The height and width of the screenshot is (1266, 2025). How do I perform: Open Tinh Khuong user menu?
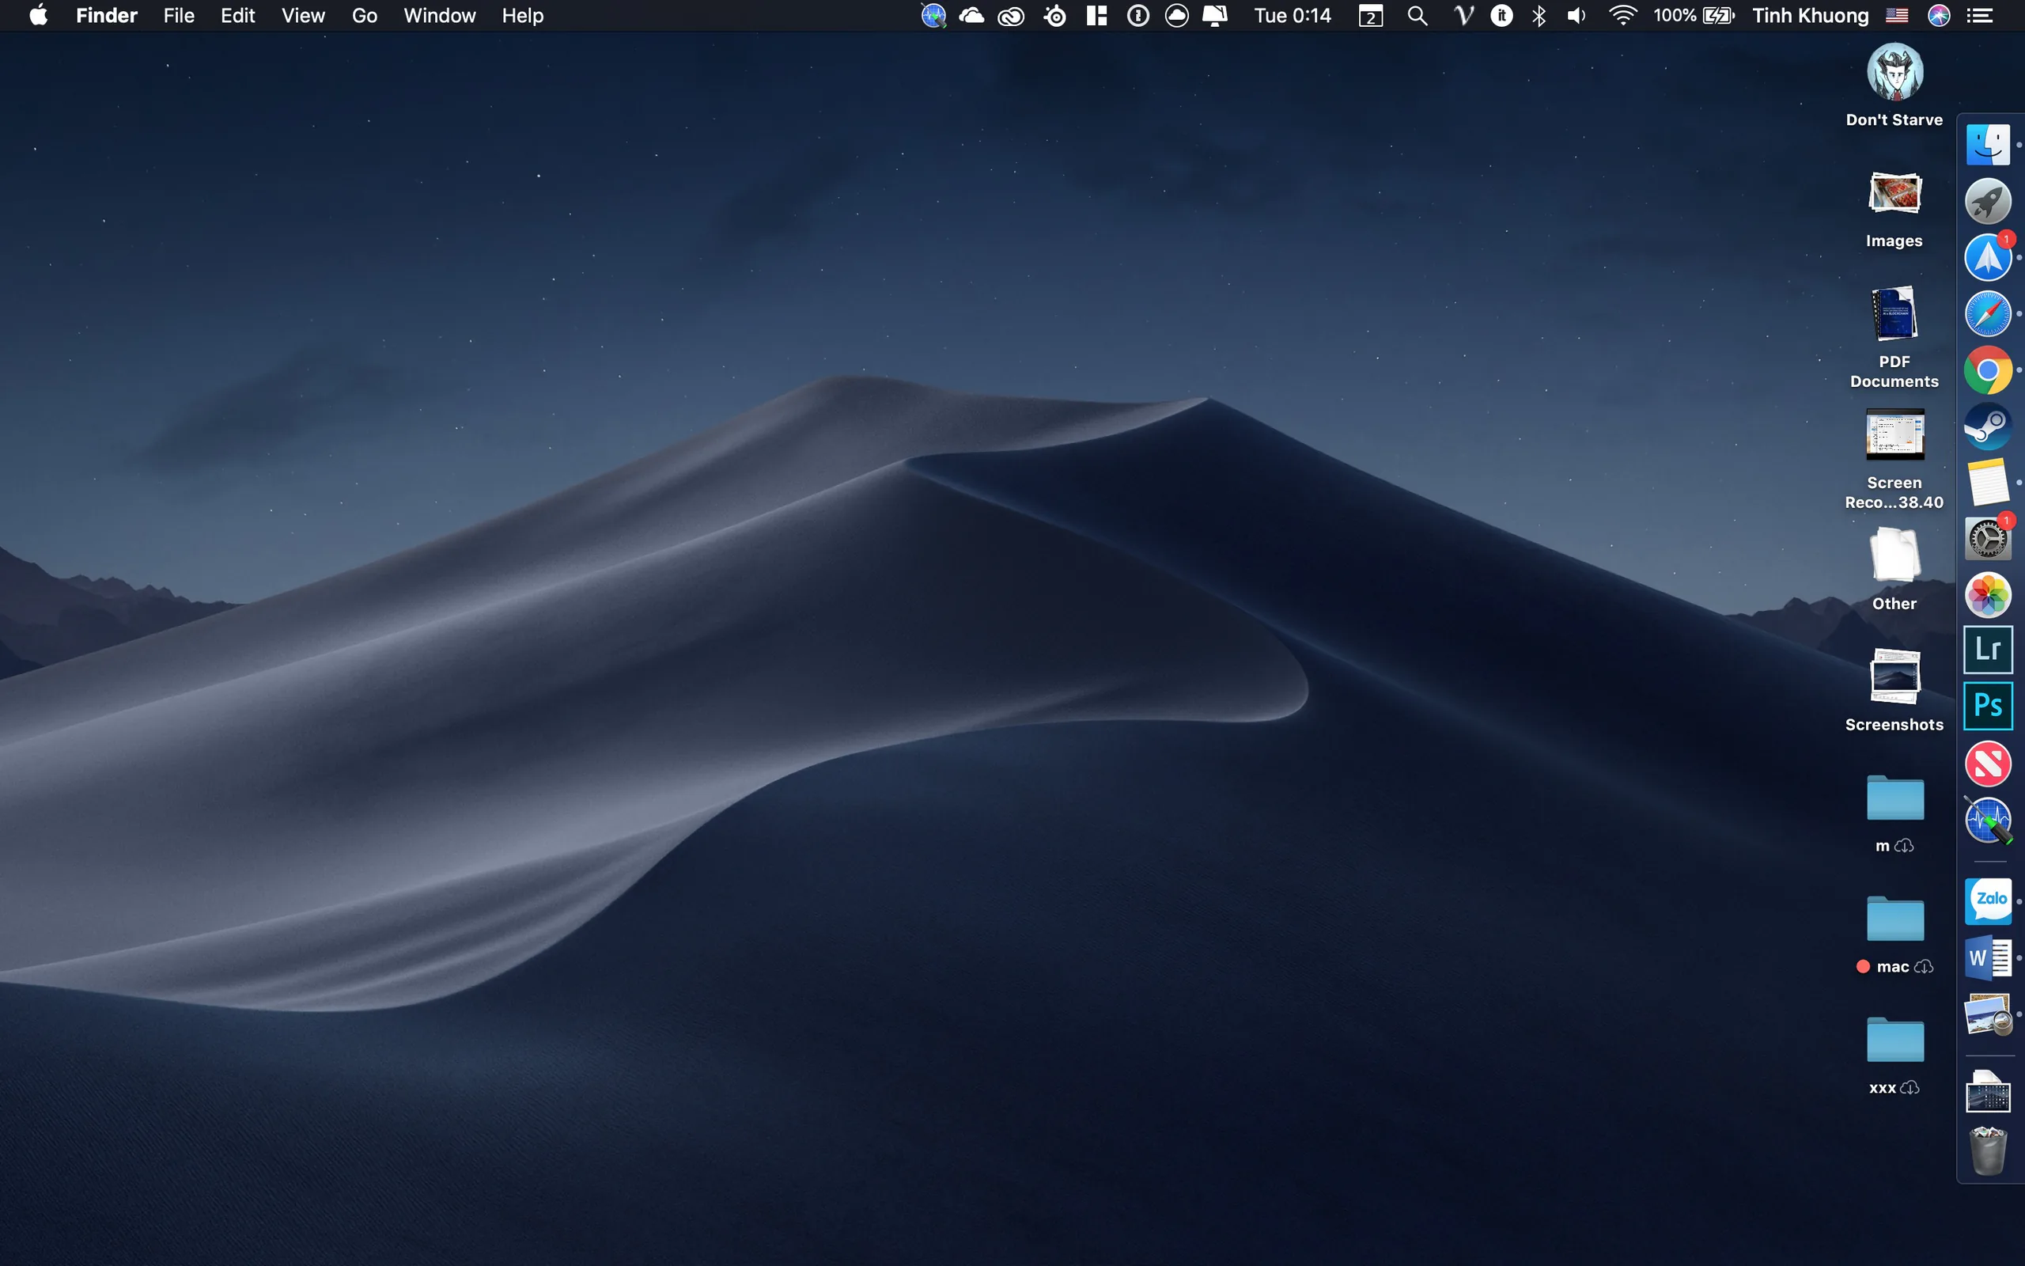[x=1810, y=16]
